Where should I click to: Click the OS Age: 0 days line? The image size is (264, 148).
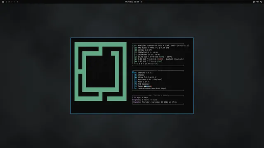140,97
